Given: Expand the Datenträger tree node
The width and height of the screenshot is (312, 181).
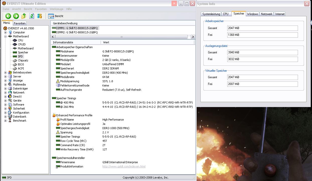Looking at the screenshot, I should 6,88.
